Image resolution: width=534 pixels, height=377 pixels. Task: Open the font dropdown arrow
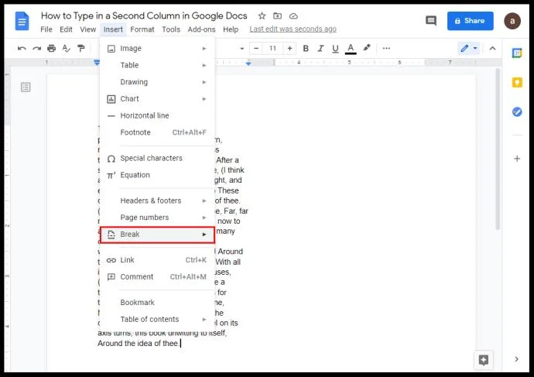241,49
